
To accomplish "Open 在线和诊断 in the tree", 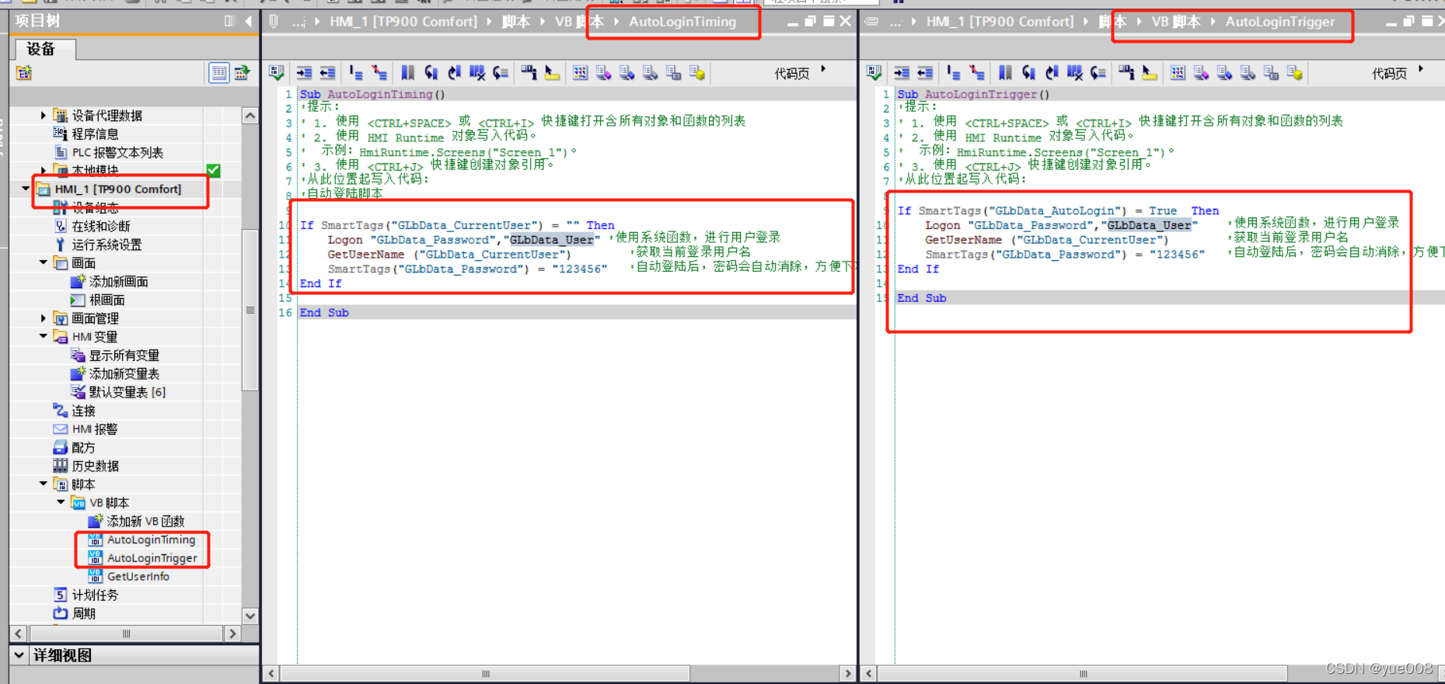I will point(100,226).
